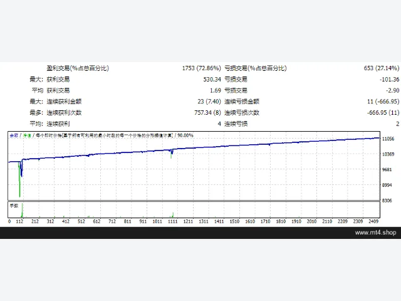Click the tall green lots bar near trade 112
Viewport: 401px width, 301px height.
point(22,210)
